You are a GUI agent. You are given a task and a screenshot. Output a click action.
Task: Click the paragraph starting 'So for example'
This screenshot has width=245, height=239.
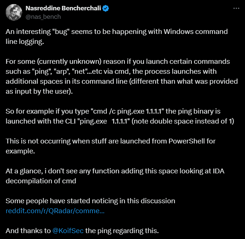click(x=120, y=116)
